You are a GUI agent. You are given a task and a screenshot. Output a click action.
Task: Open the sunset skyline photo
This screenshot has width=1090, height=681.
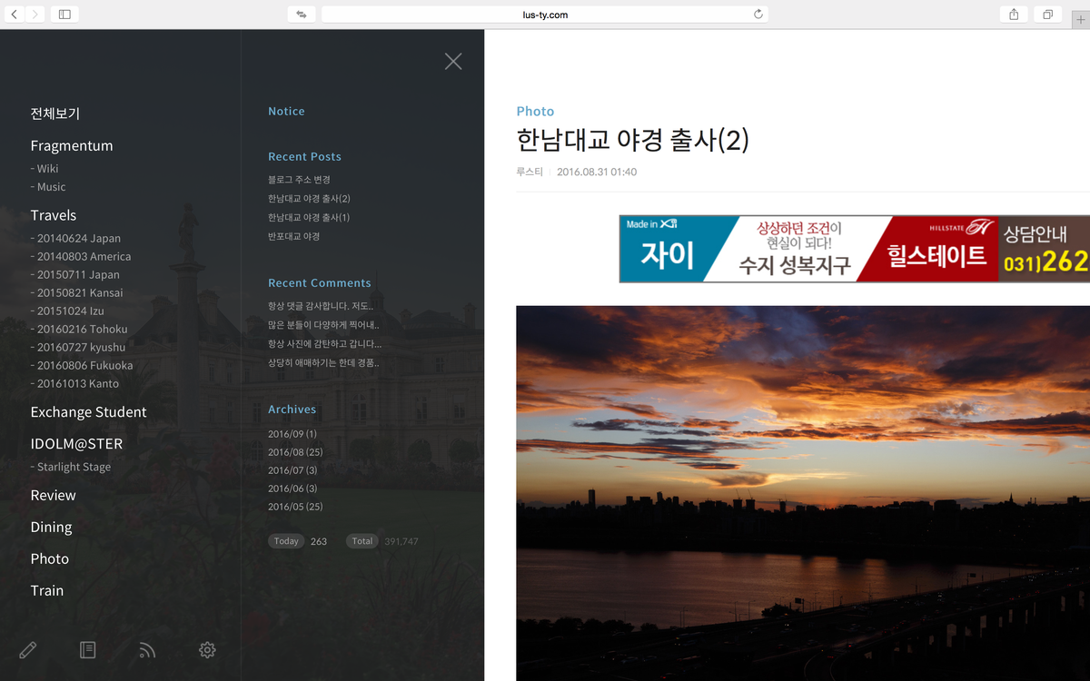click(803, 493)
